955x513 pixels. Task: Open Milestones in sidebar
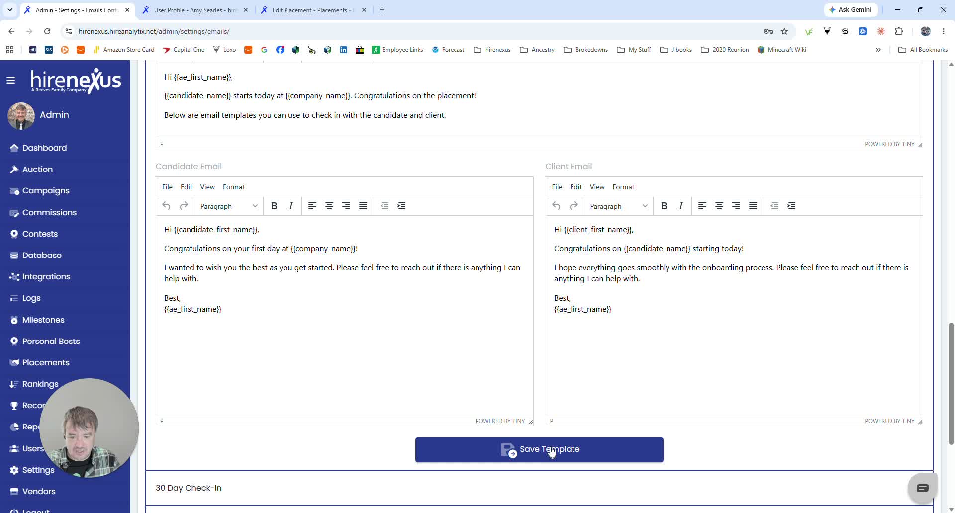point(43,320)
